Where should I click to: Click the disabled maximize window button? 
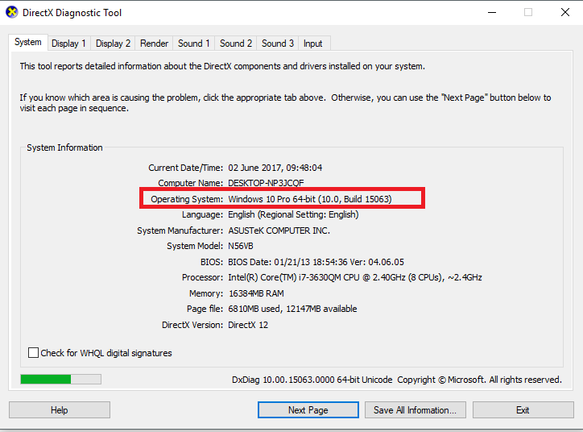point(528,12)
